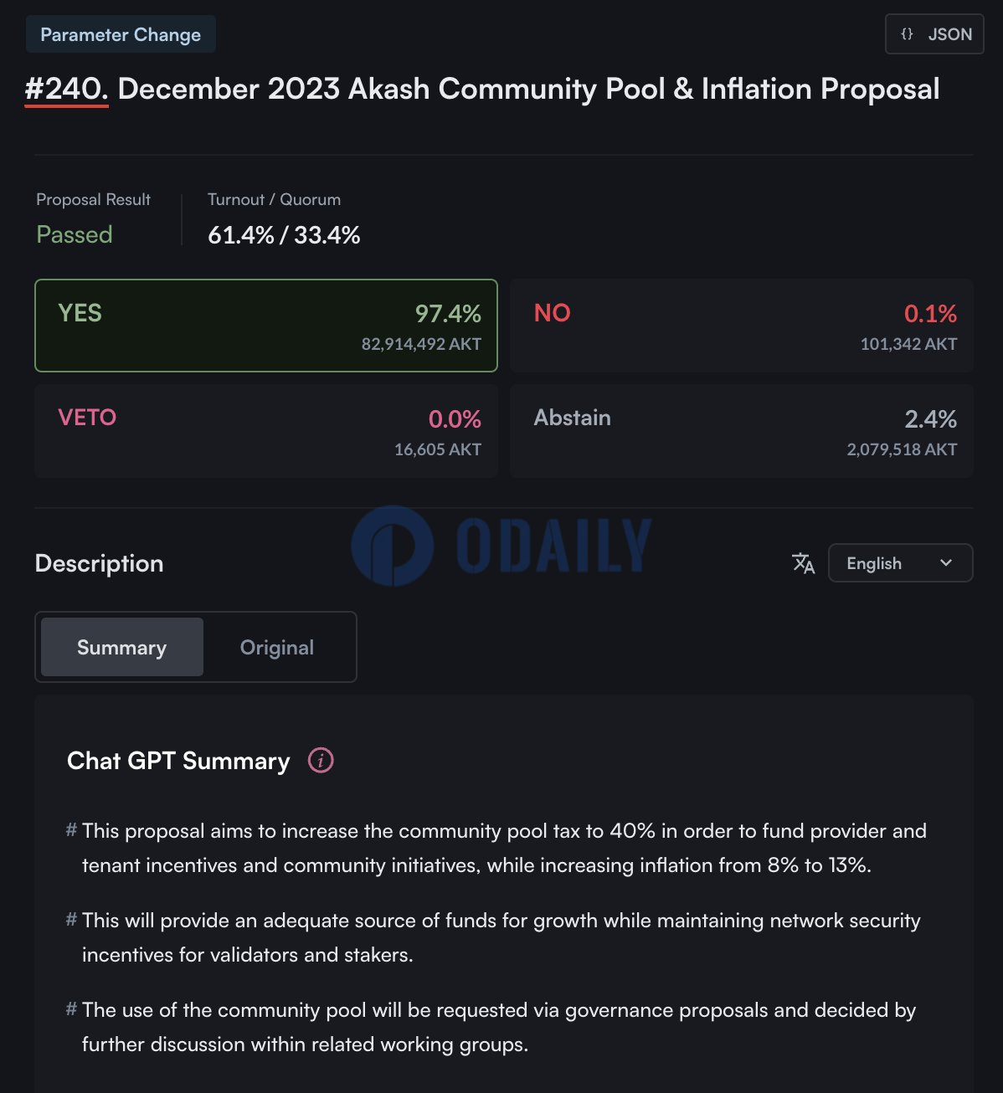Screen dimensions: 1003x1093
Task: Click the Akash Community Pool proposal title
Action: 528,89
